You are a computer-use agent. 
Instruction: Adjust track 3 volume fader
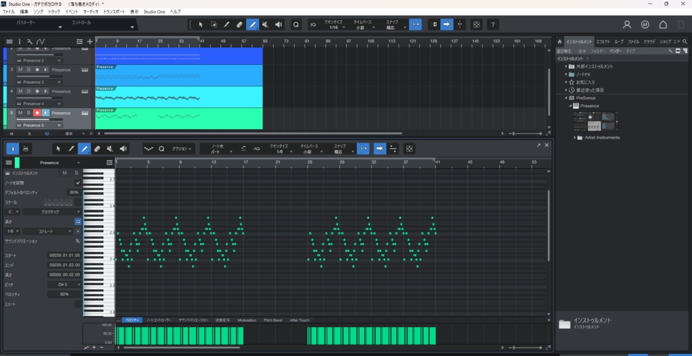tap(39, 76)
